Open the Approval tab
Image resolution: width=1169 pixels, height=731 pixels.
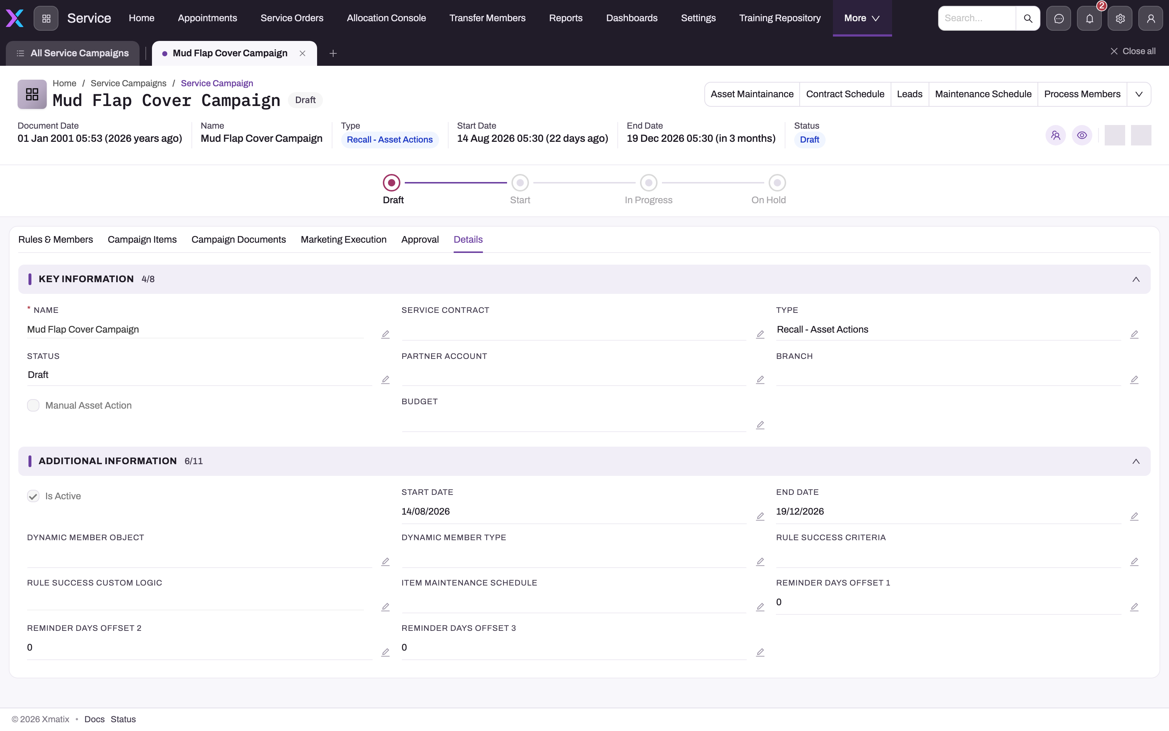[x=420, y=239]
